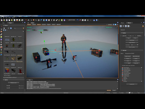Open the local transform mode dropdown

pyautogui.click(x=134, y=45)
